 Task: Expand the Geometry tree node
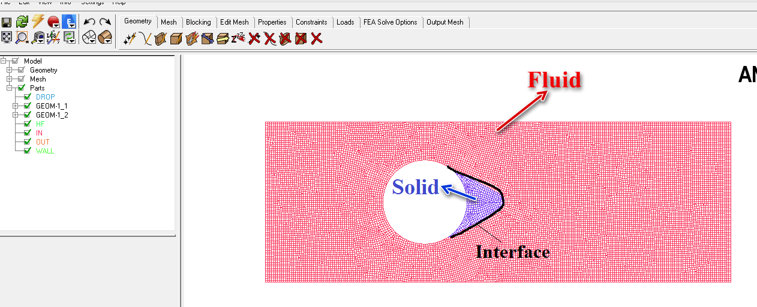pos(9,70)
